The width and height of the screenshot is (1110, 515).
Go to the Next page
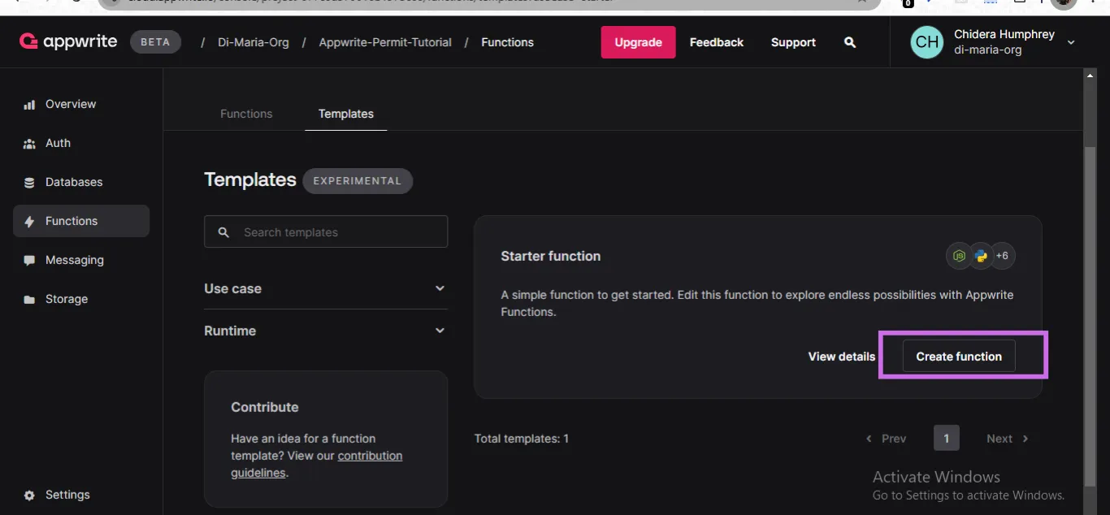tap(1008, 439)
